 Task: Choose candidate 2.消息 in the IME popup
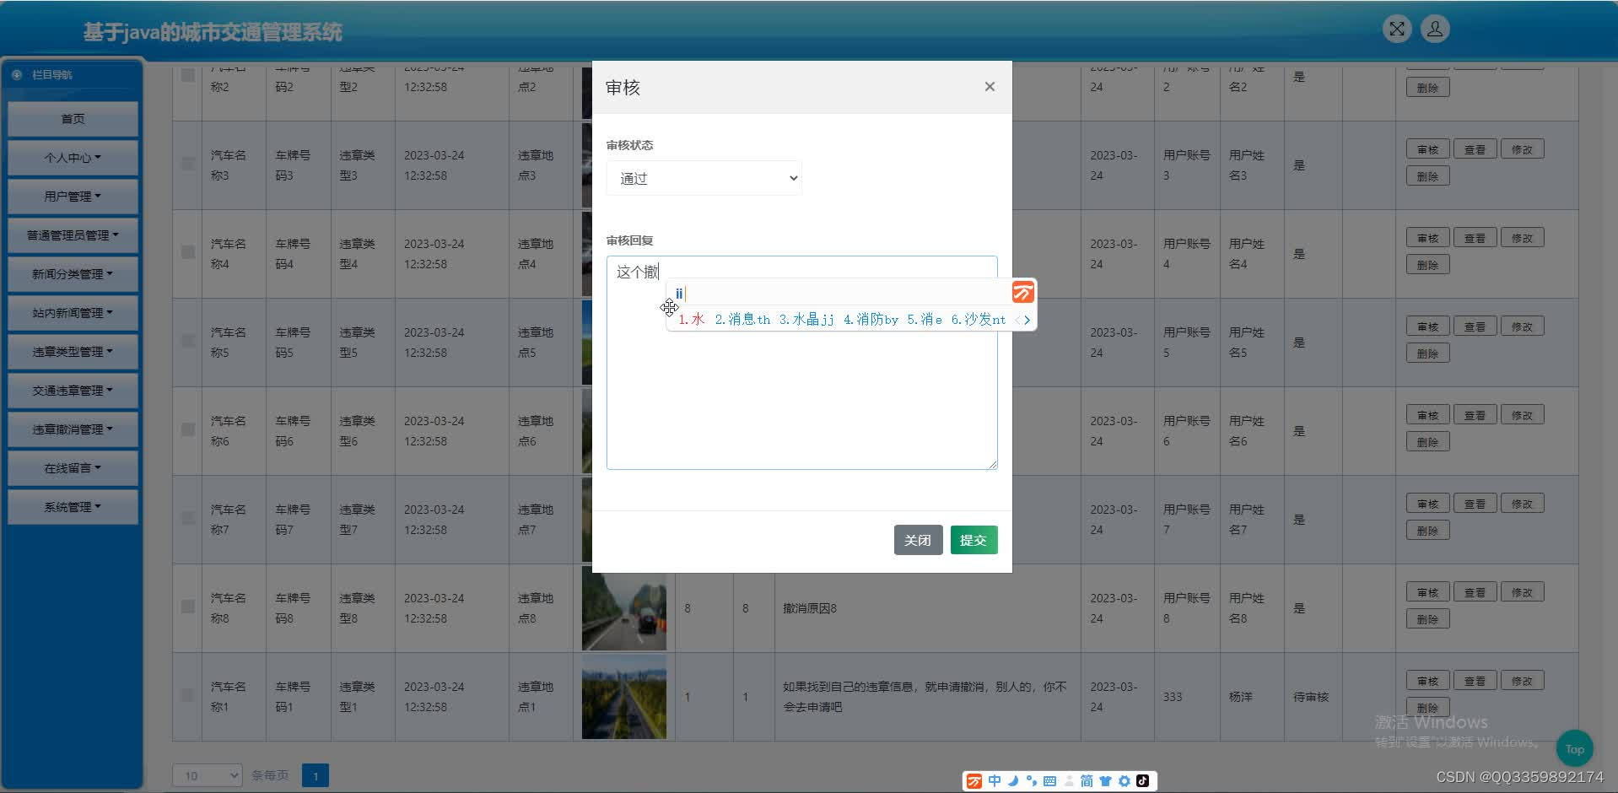click(742, 320)
